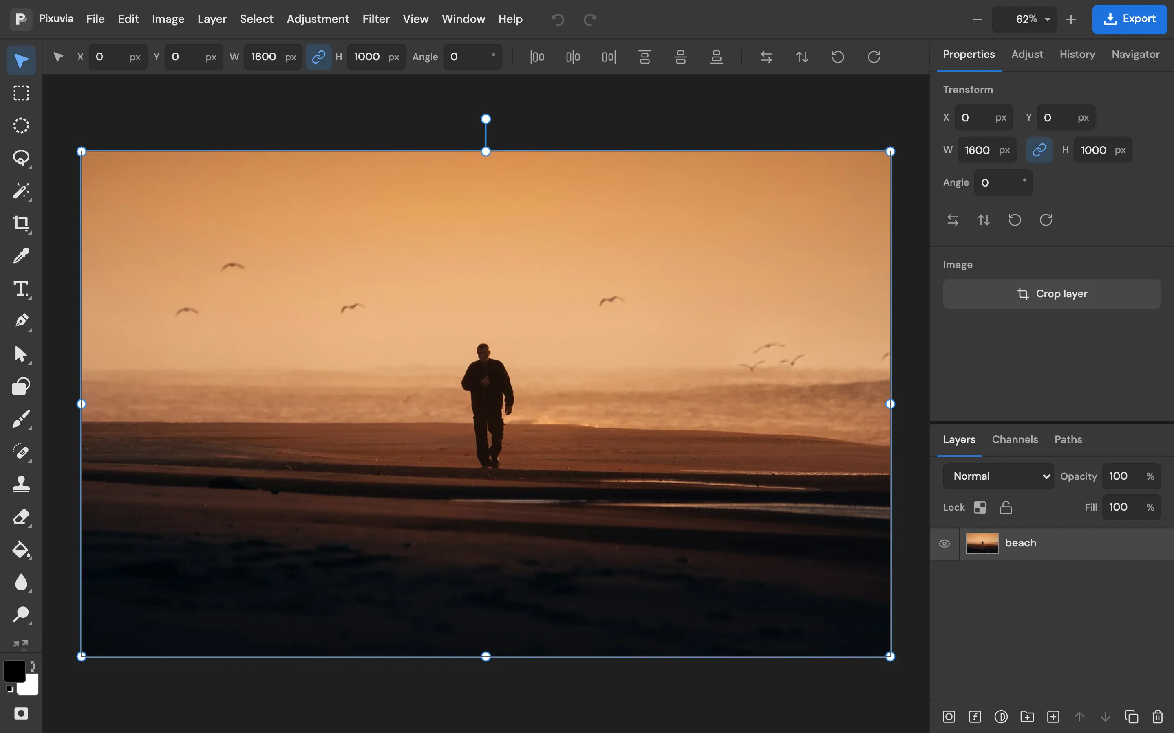Toggle aspect ratio link in Properties panel
Viewport: 1174px width, 733px height.
[x=1039, y=150]
